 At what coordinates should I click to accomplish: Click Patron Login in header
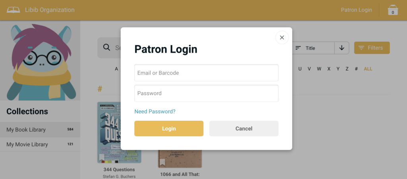click(356, 10)
